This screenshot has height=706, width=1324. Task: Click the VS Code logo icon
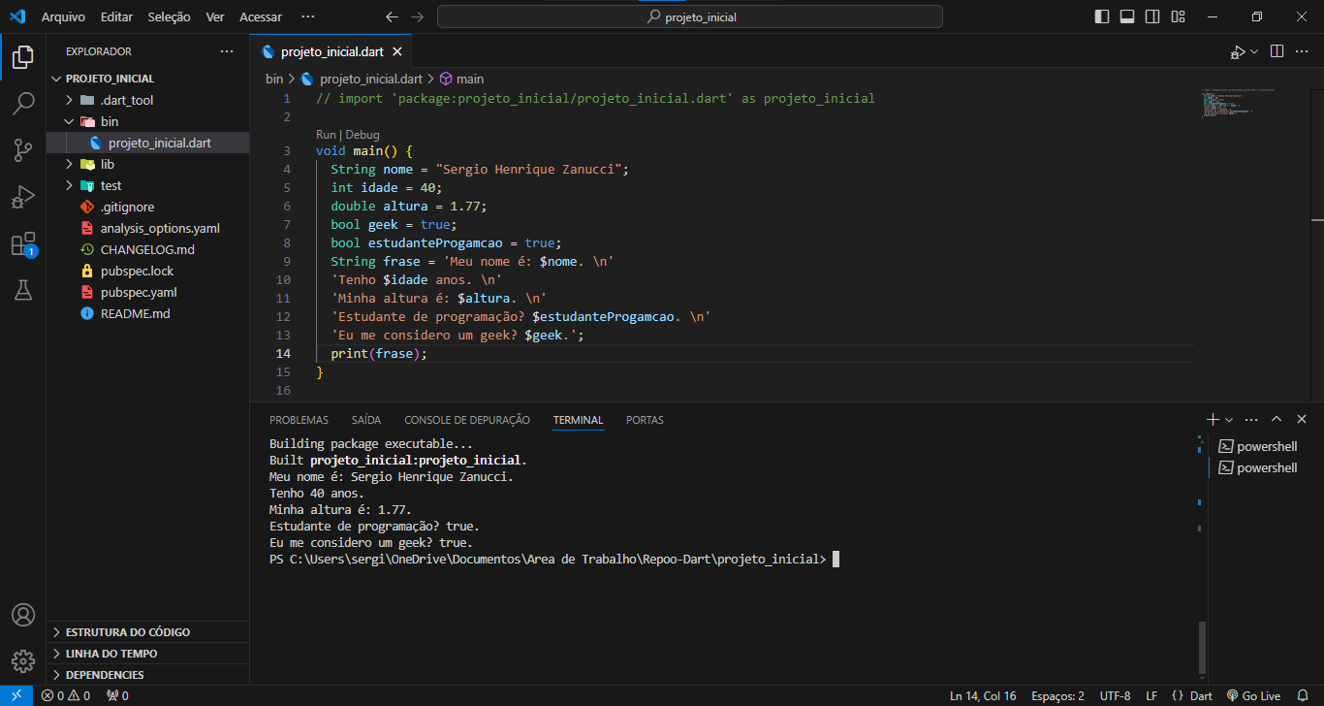[17, 16]
